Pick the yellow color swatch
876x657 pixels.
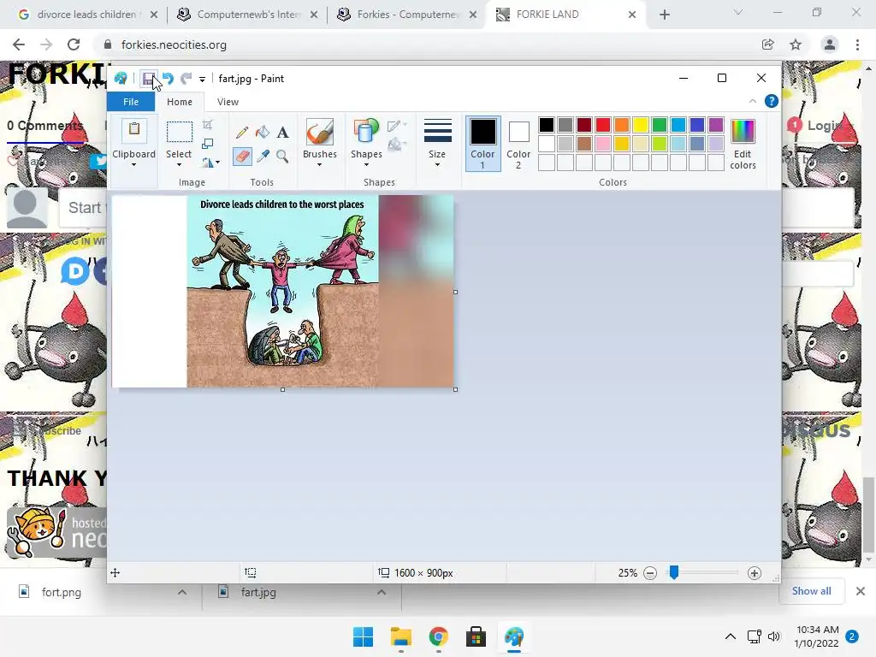click(641, 125)
